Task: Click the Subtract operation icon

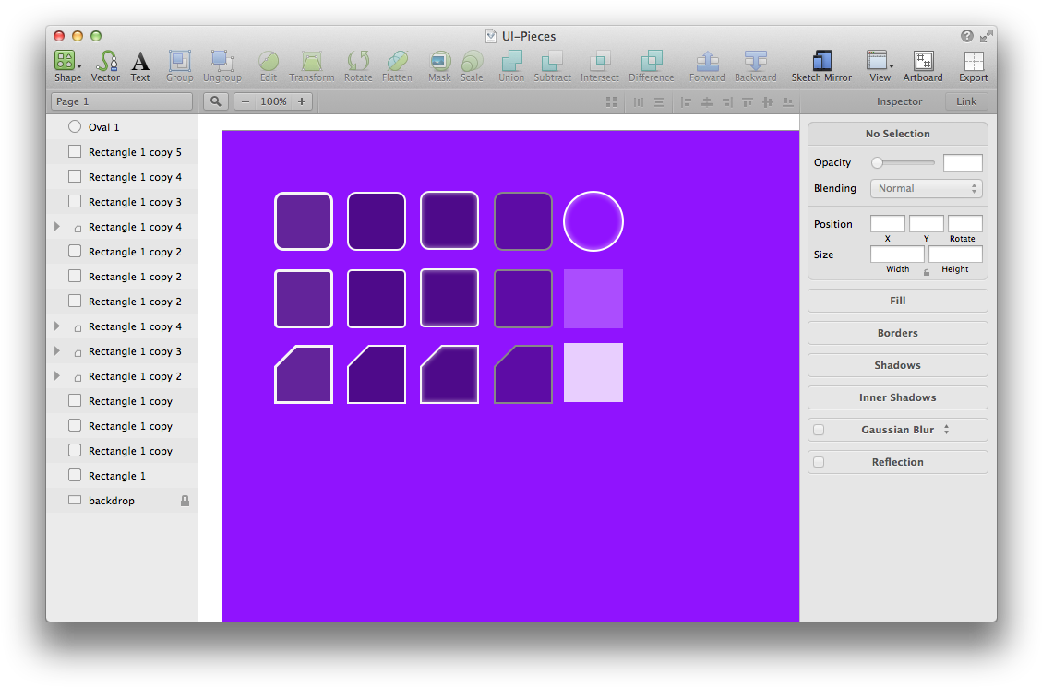Action: click(552, 61)
